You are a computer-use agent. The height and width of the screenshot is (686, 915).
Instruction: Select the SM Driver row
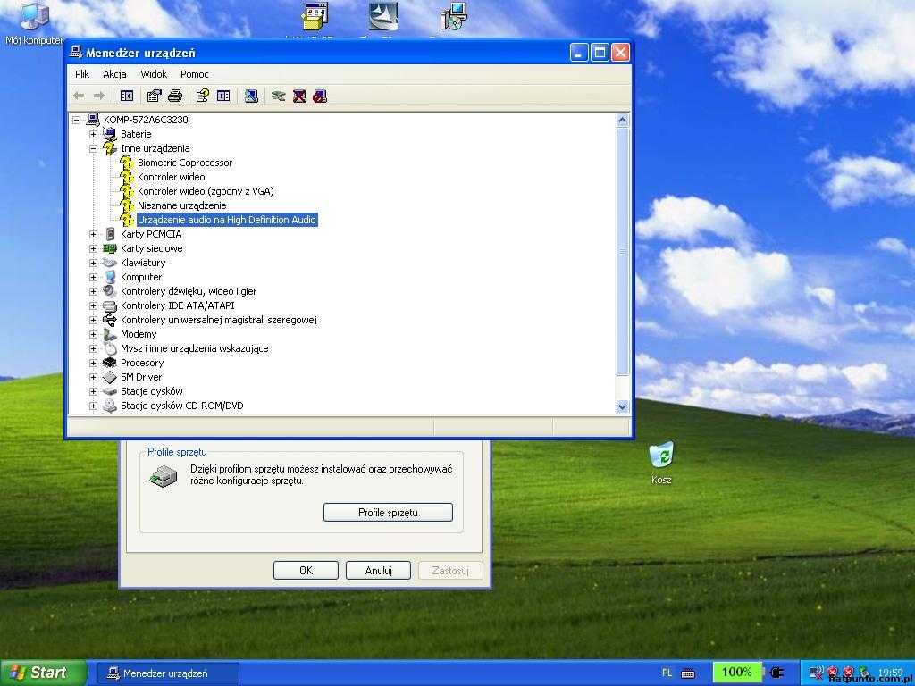pyautogui.click(x=141, y=377)
